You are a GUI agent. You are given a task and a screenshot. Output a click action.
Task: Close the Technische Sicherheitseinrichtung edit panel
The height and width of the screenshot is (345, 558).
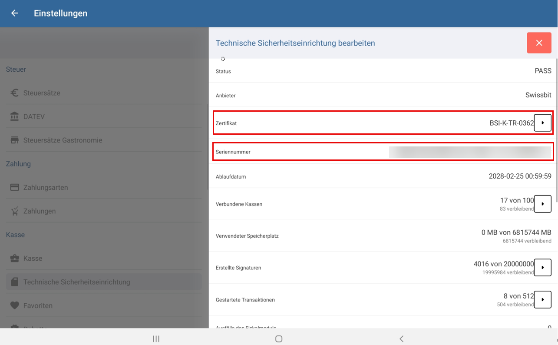click(539, 43)
